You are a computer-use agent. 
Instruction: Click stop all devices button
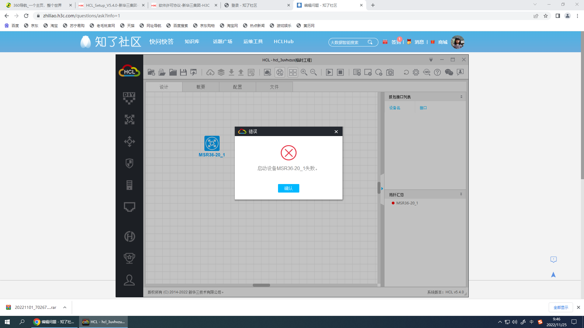coord(340,72)
